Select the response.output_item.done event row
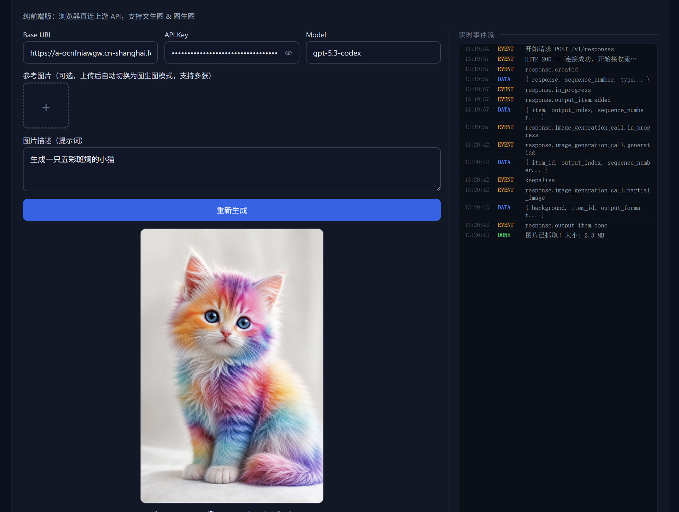679x512 pixels. [x=558, y=225]
